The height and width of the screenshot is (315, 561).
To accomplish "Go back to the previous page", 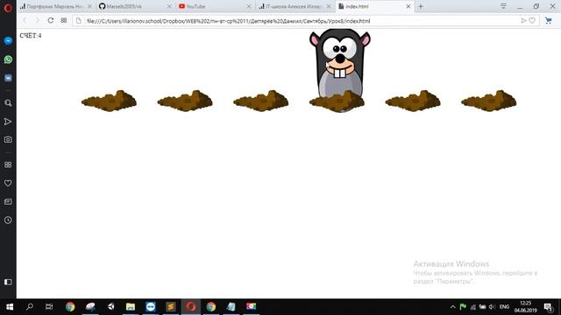I will click(25, 21).
